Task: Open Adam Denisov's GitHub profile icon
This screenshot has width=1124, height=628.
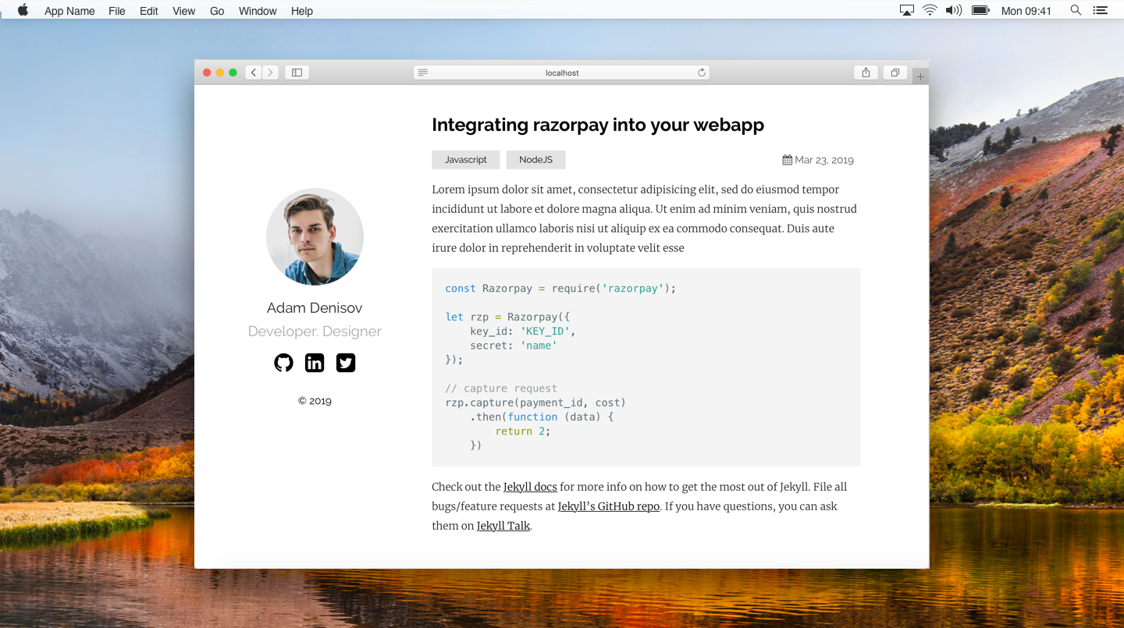Action: [x=283, y=363]
